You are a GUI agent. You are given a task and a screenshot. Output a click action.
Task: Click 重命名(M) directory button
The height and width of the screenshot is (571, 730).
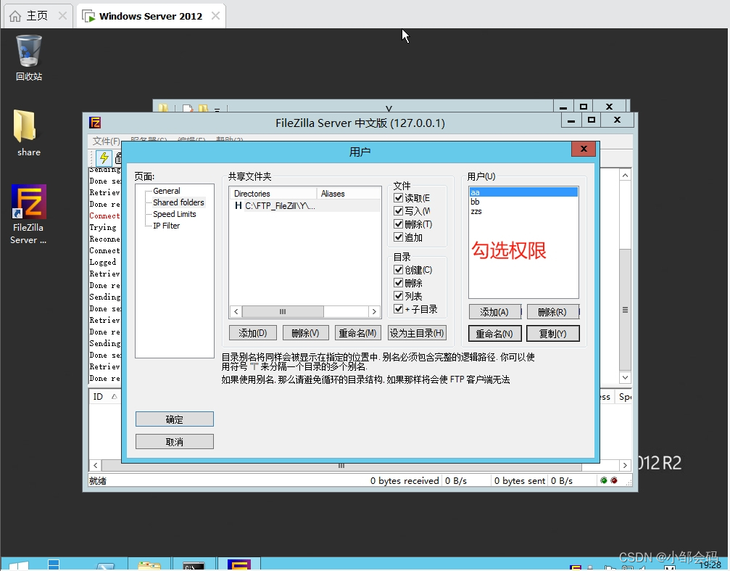(357, 333)
